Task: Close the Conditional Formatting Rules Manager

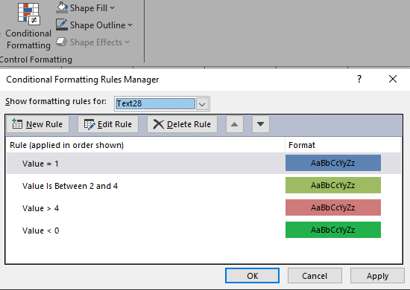Action: [x=393, y=79]
